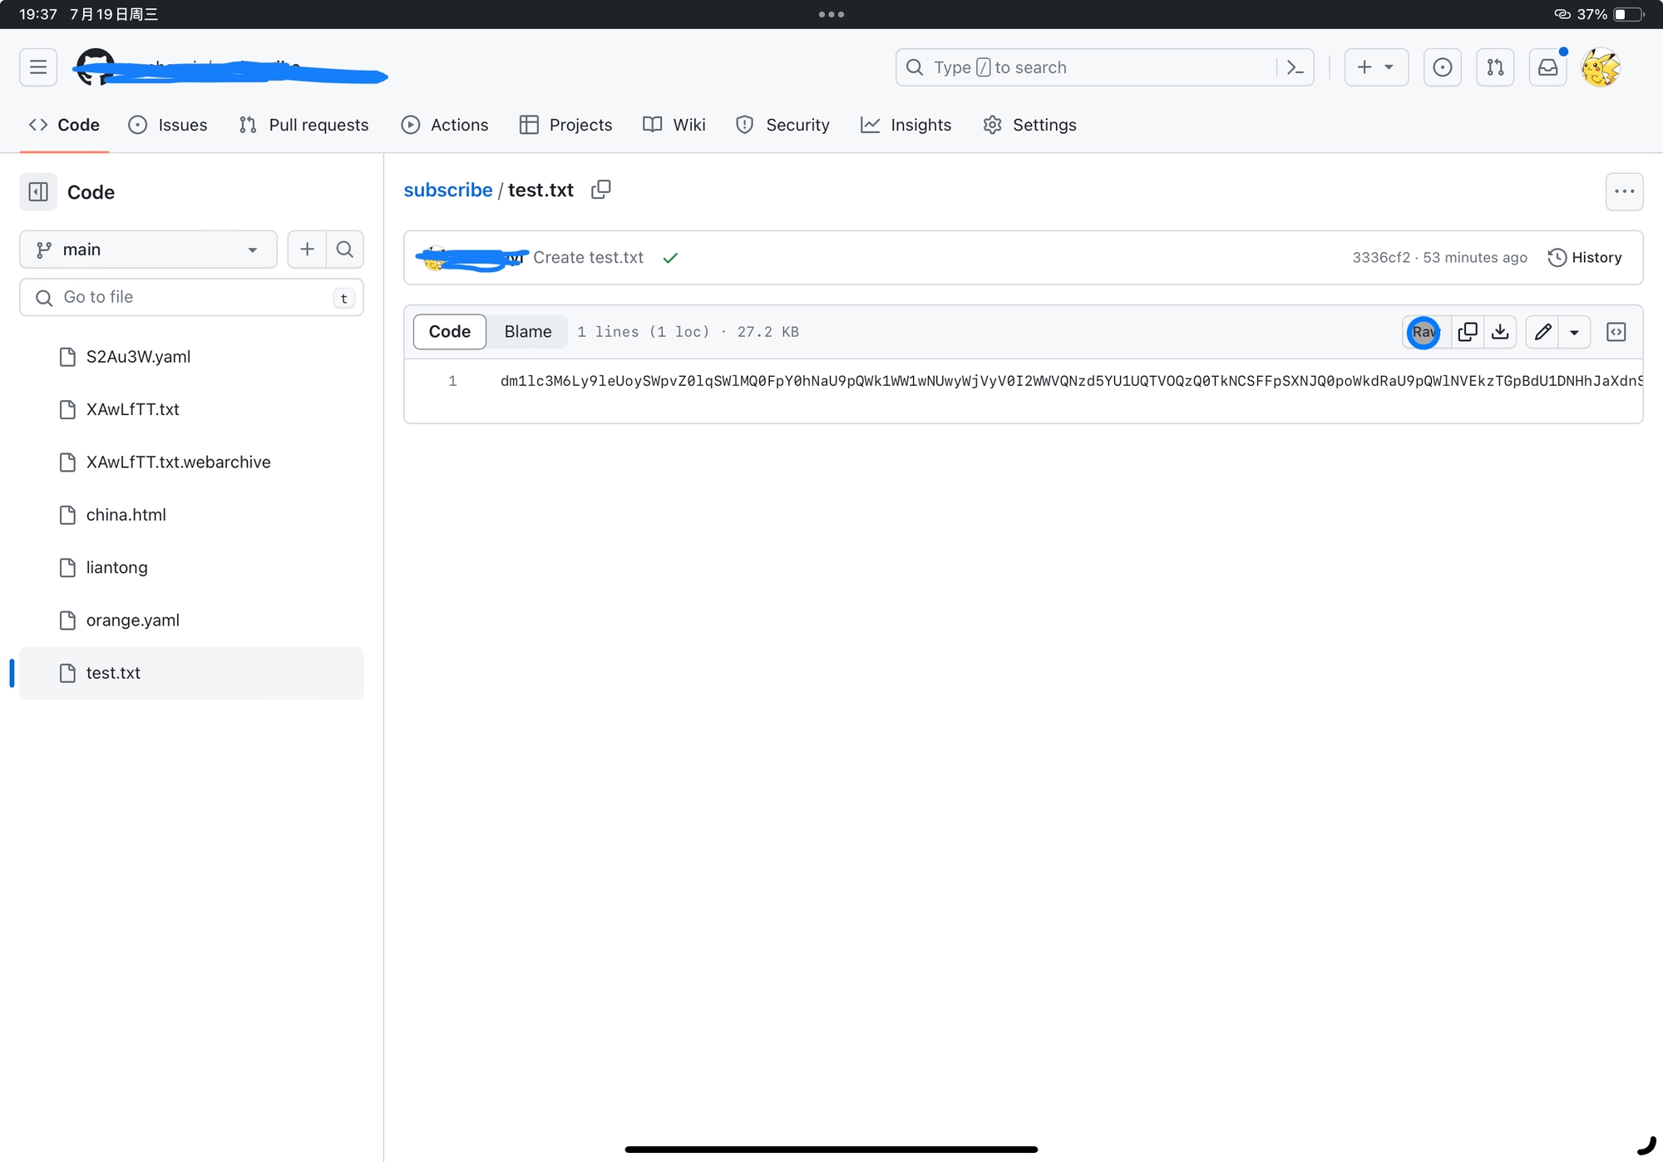
Task: Switch to Blame view
Action: (527, 332)
